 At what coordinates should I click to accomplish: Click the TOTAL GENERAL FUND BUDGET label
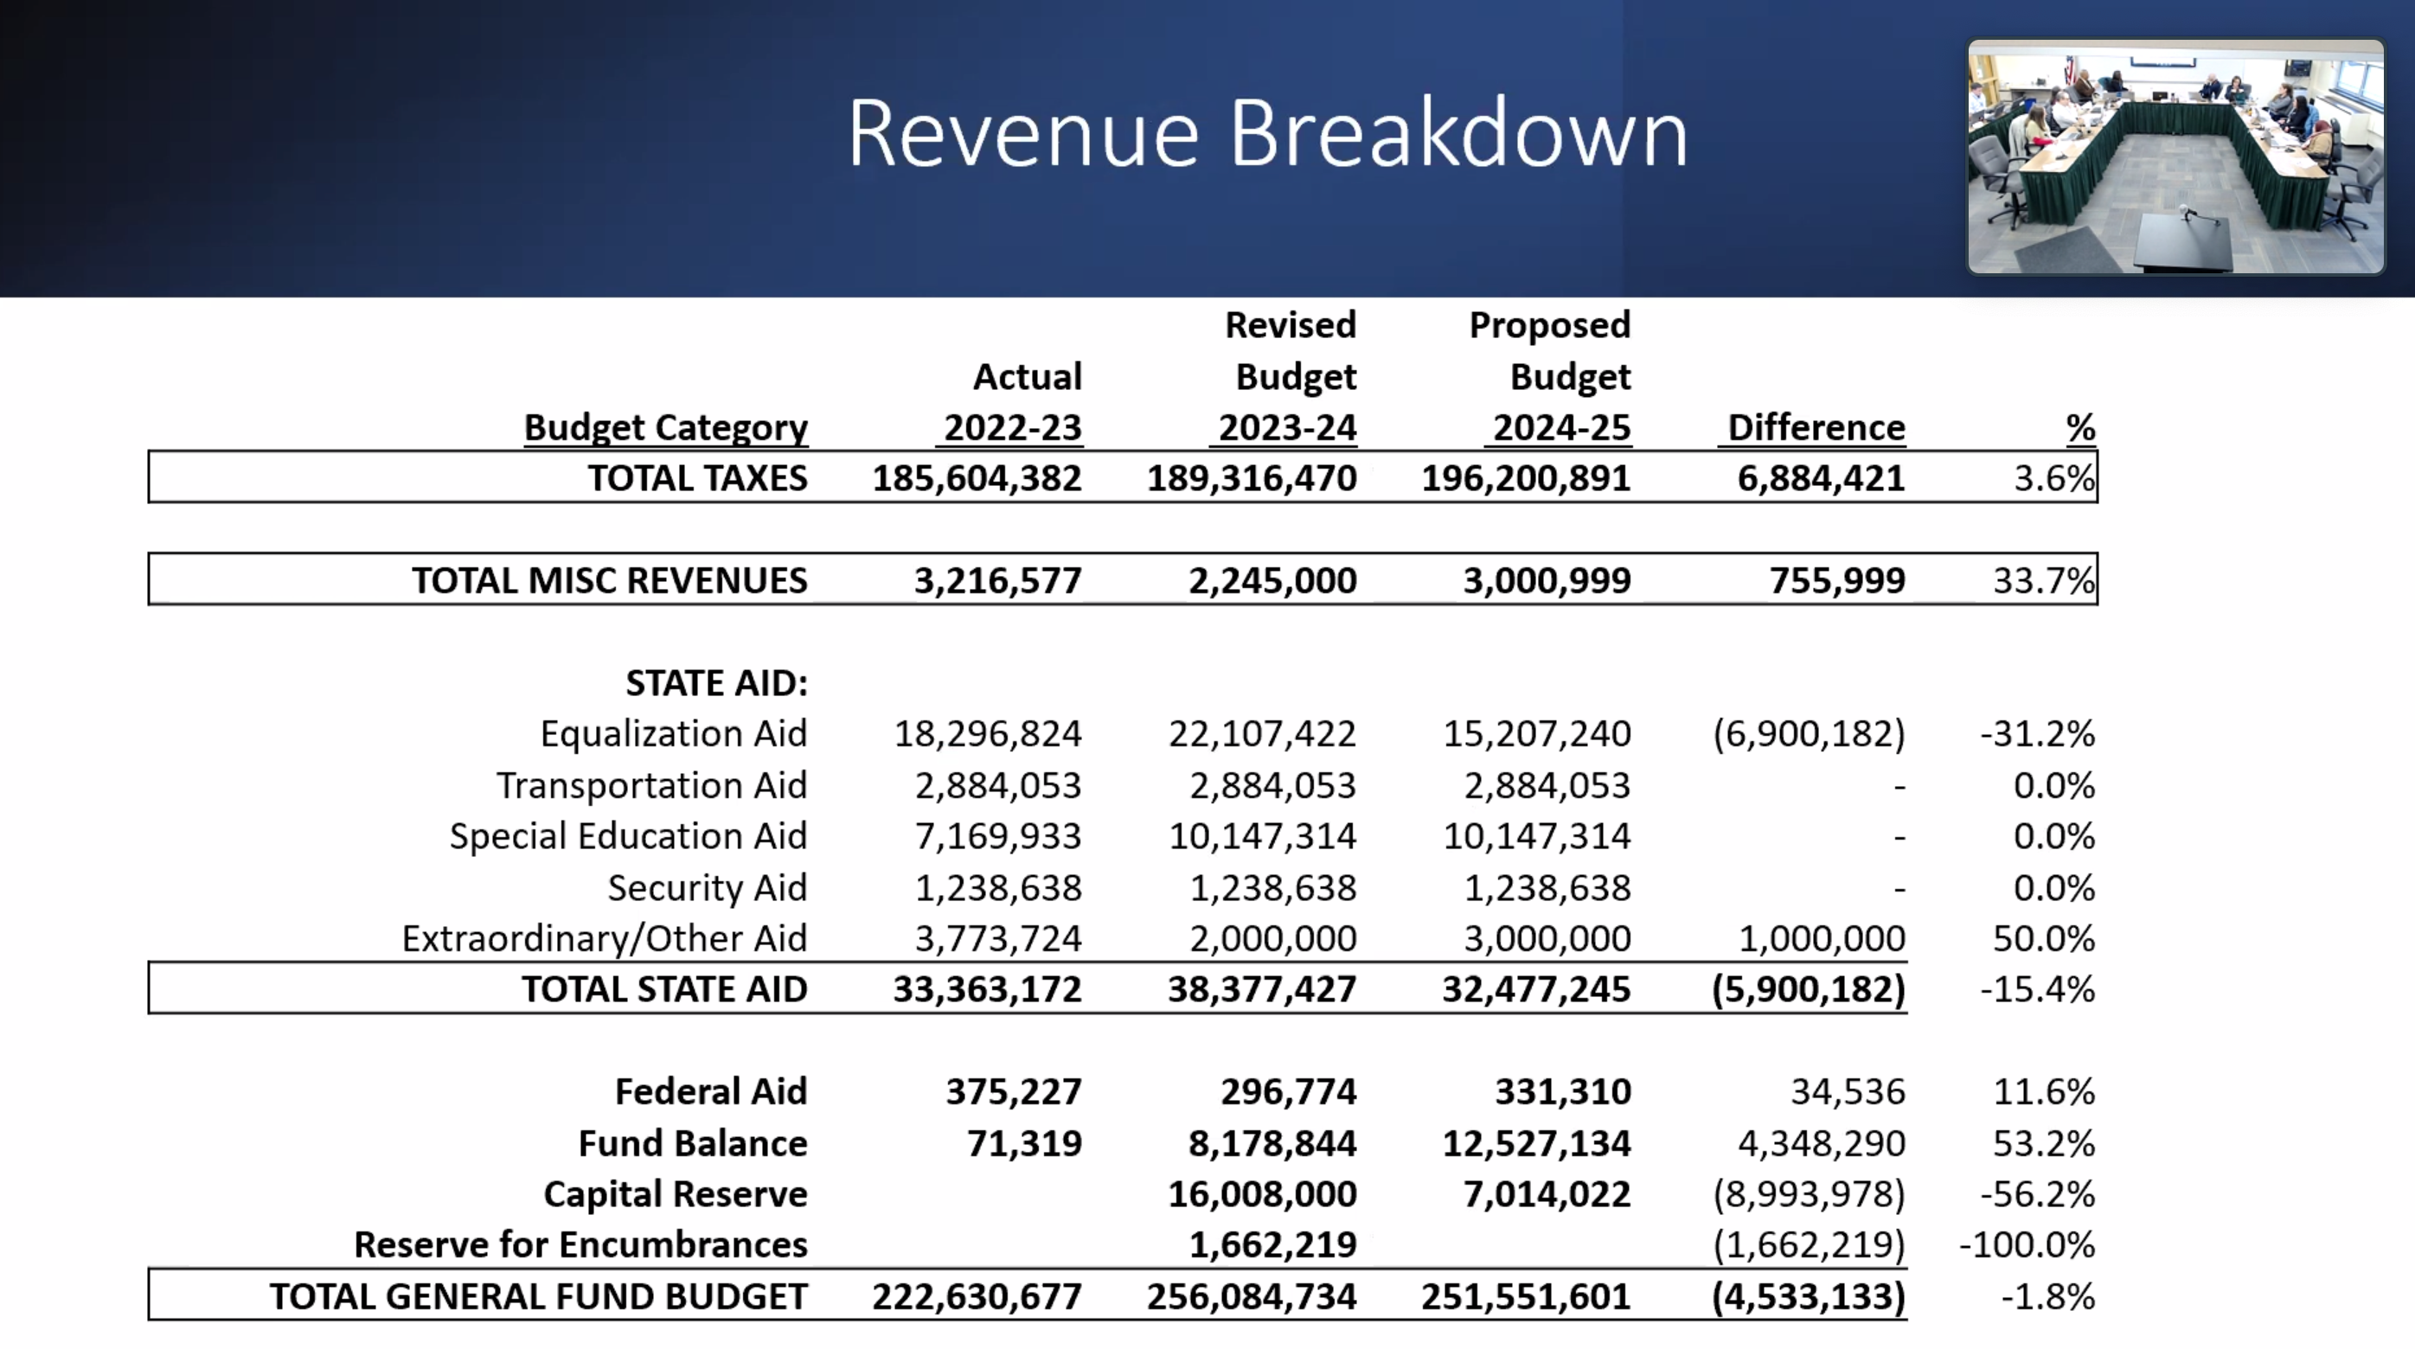pyautogui.click(x=538, y=1295)
